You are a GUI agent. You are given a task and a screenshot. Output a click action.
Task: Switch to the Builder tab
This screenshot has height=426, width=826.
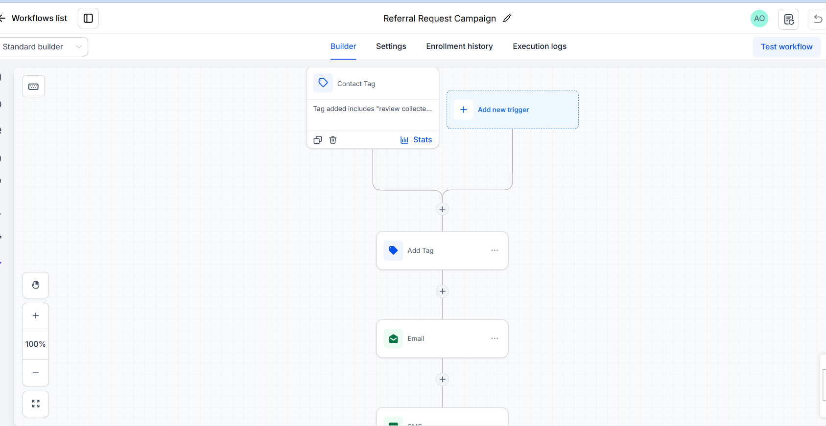343,46
